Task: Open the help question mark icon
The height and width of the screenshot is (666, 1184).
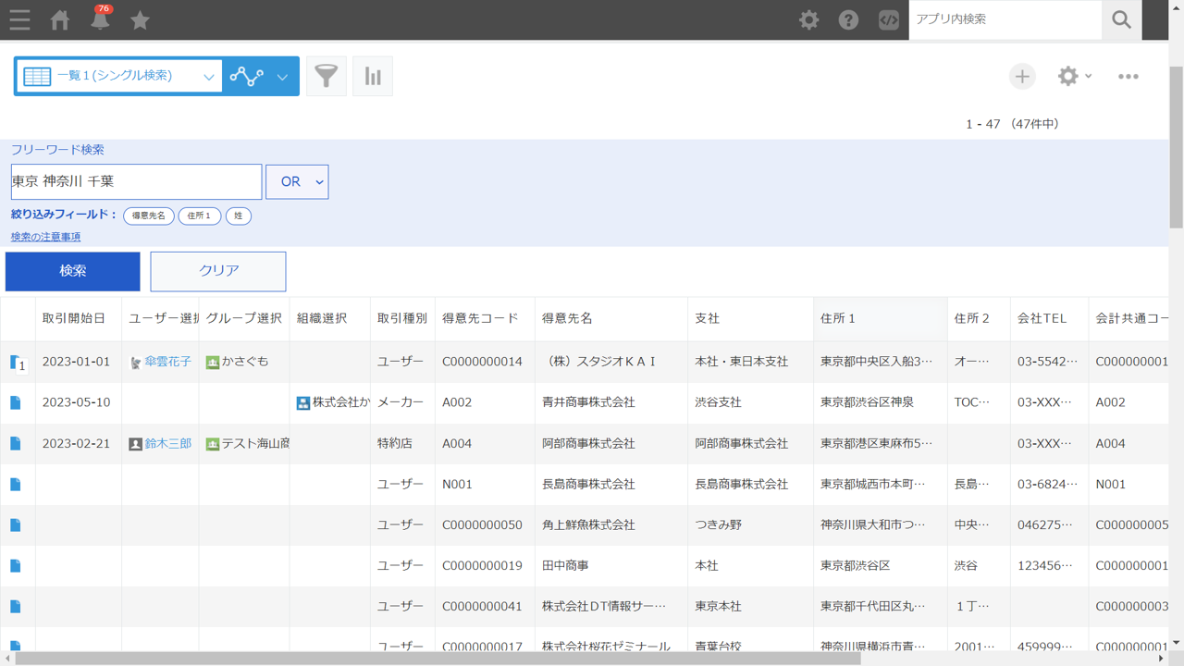Action: pyautogui.click(x=848, y=19)
